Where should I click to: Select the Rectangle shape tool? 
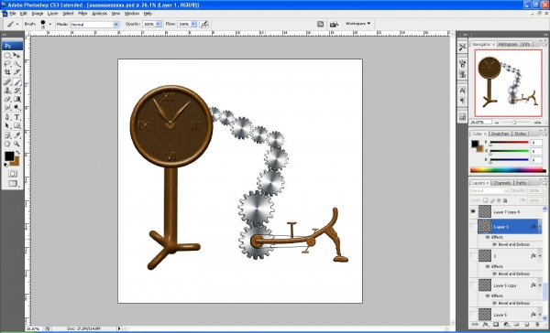[x=16, y=125]
